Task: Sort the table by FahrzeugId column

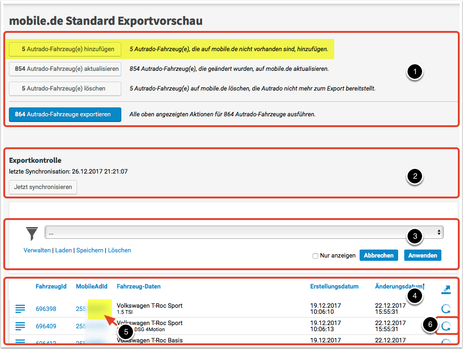Action: 51,286
